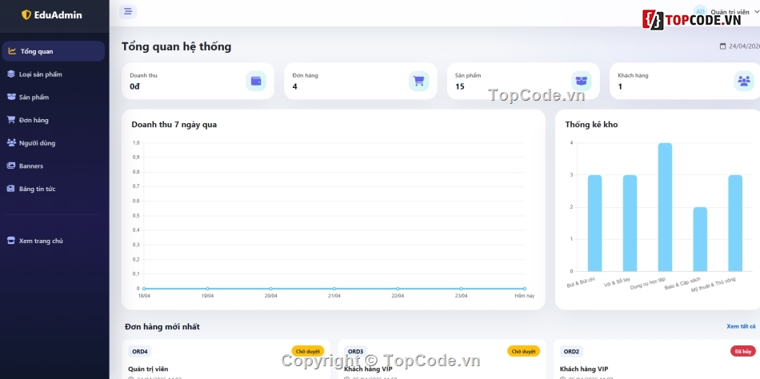The width and height of the screenshot is (760, 379).
Task: Click the 20/04 data point on revenue chart
Action: point(271,289)
